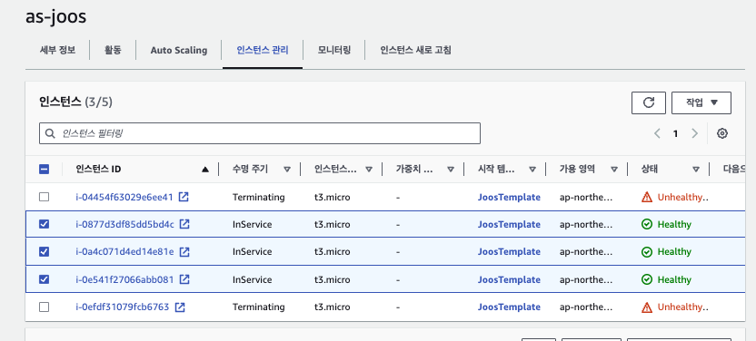756x341 pixels.
Task: Sort by 수명 주기 column arrow
Action: point(287,170)
